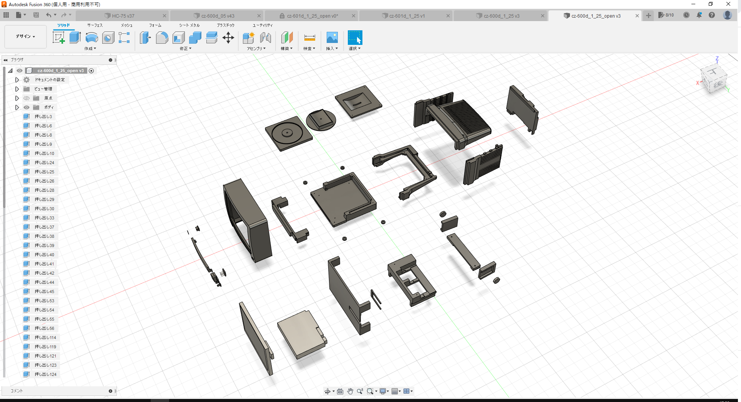Select the Pan tool at bottom
The width and height of the screenshot is (741, 402).
pos(350,391)
